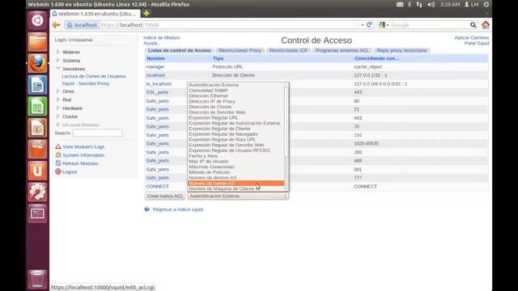Select Webmin 1.630 browser tab
The height and width of the screenshot is (291, 518).
click(96, 14)
